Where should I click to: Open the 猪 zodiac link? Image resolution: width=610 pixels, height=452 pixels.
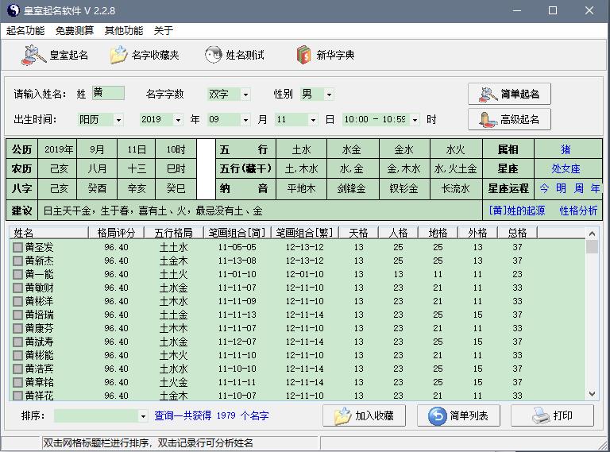tap(566, 149)
